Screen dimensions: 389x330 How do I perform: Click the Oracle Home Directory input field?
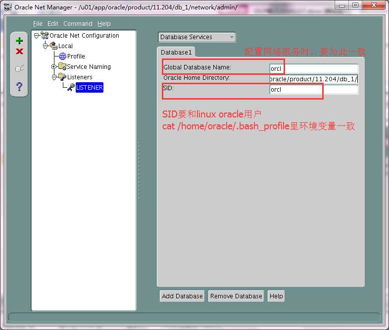314,79
